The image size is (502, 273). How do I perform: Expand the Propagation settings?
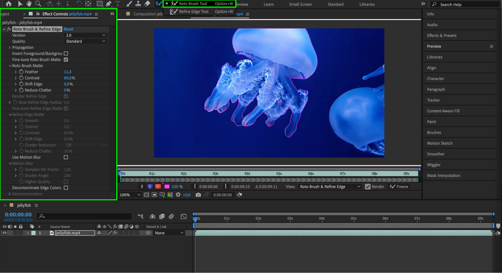pos(10,47)
